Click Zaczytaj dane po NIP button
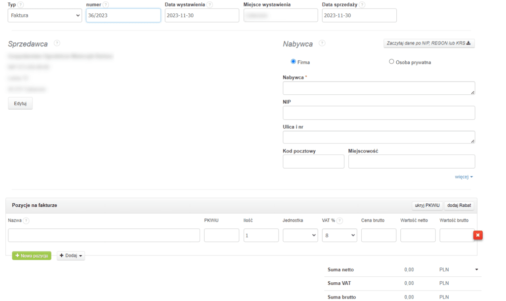Image resolution: width=506 pixels, height=301 pixels. coord(429,43)
